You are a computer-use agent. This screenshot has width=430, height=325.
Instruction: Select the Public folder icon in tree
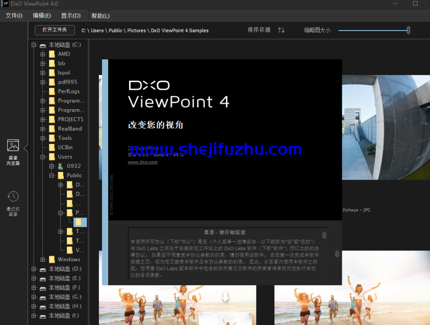tap(61, 175)
